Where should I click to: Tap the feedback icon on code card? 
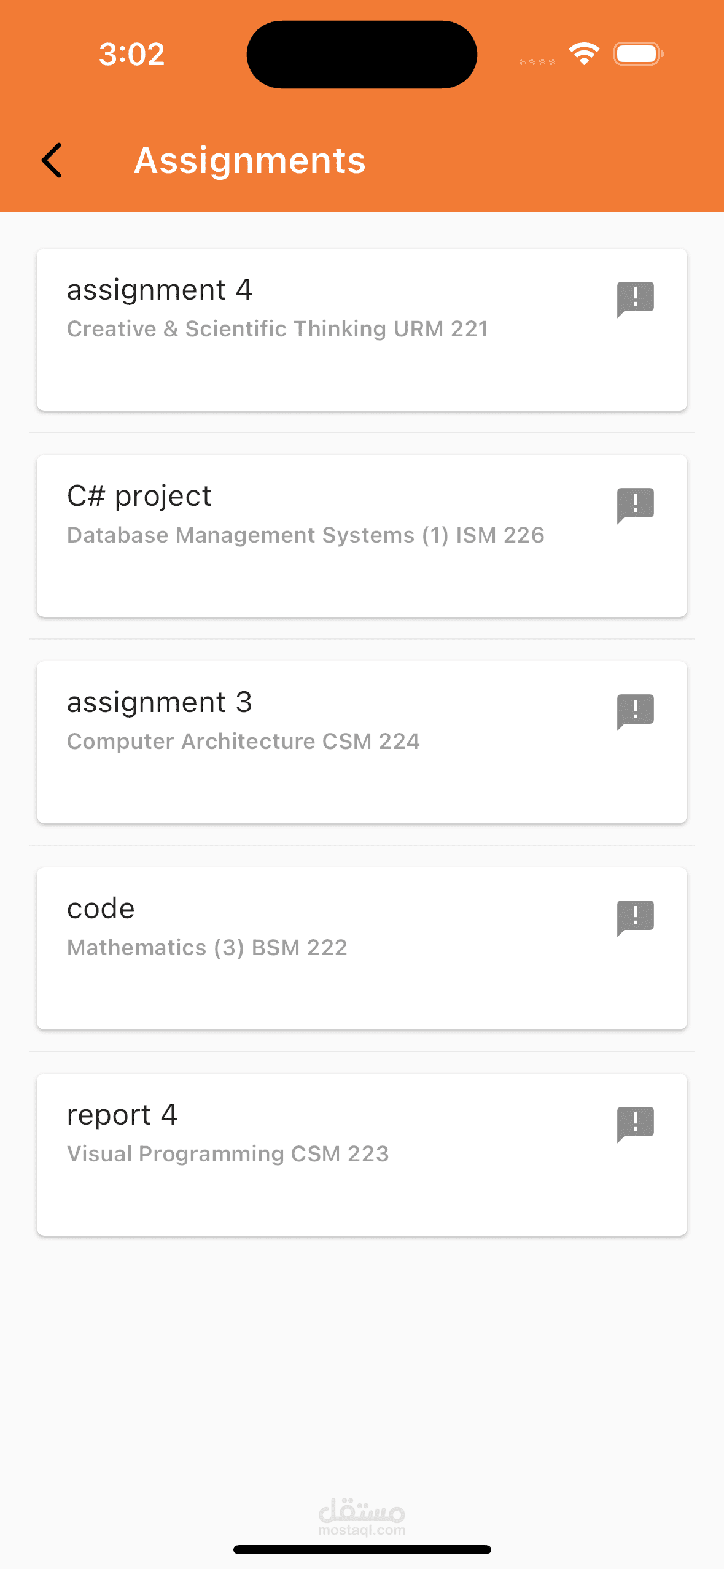635,918
